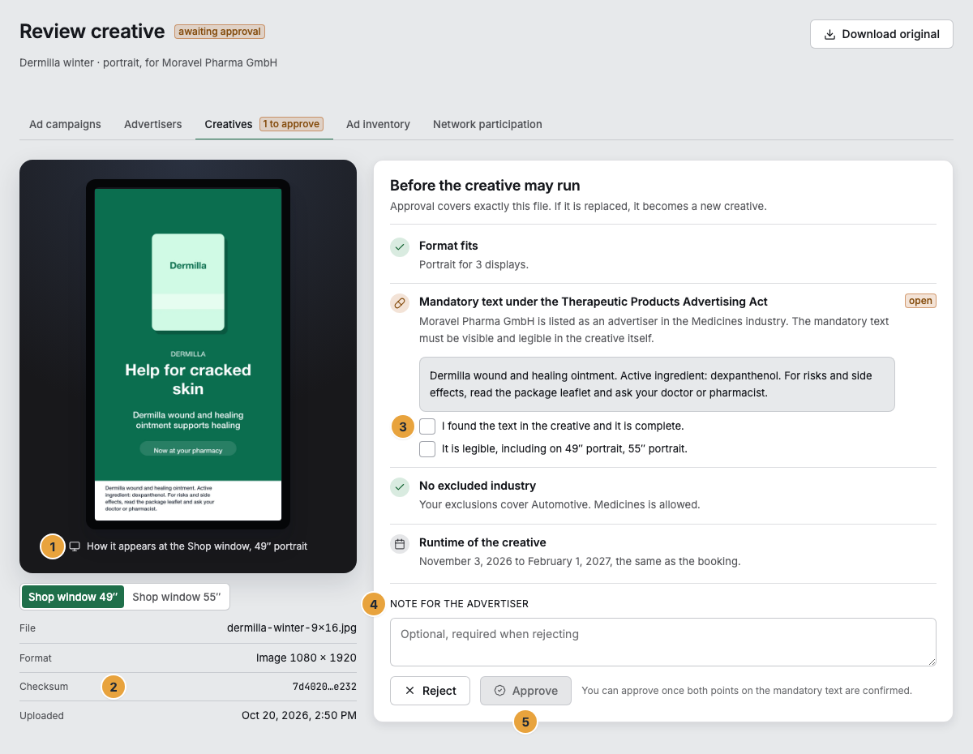Click the Format fits title
The width and height of the screenshot is (973, 754).
(448, 246)
